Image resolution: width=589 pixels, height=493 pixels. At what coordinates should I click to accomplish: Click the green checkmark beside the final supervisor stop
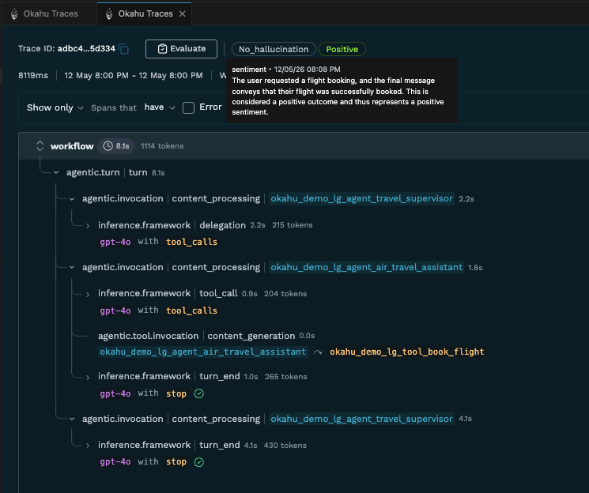click(x=199, y=462)
